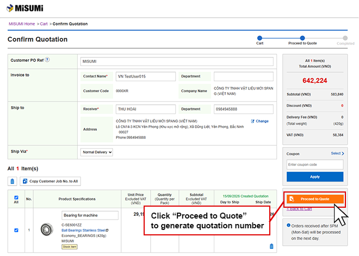The height and width of the screenshot is (256, 359).
Task: Click the customer code 0000XR
Action: coord(122,91)
